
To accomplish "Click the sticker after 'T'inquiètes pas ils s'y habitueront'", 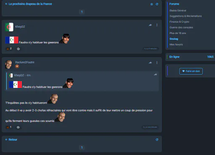I will point(53,99).
